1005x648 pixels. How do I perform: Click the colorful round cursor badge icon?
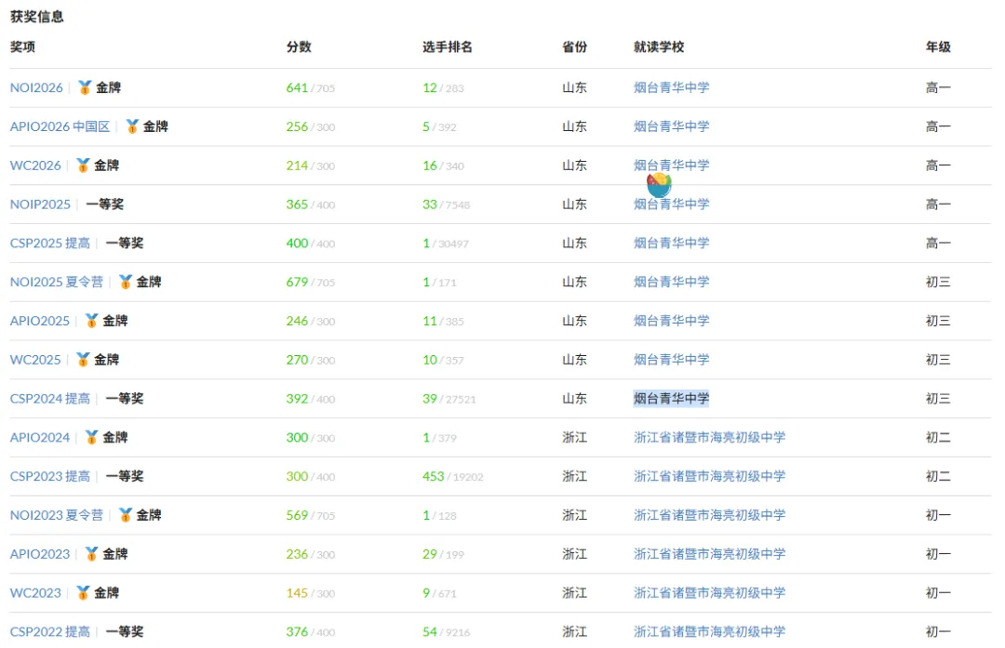coord(659,185)
